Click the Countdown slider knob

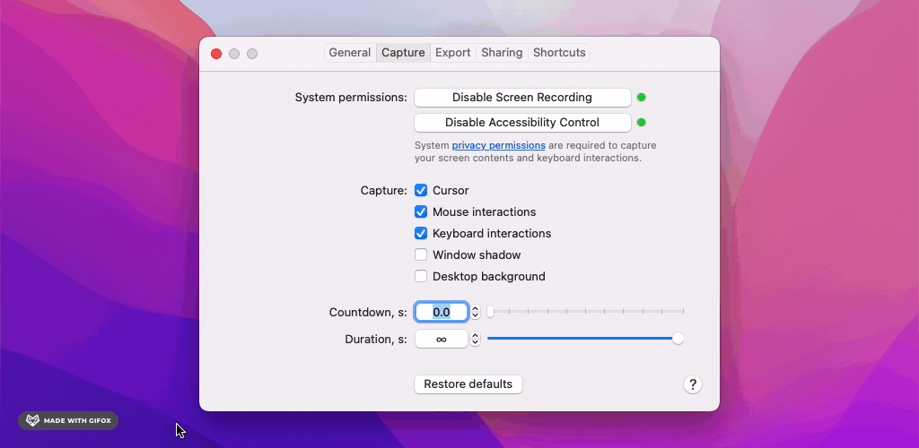click(x=491, y=312)
